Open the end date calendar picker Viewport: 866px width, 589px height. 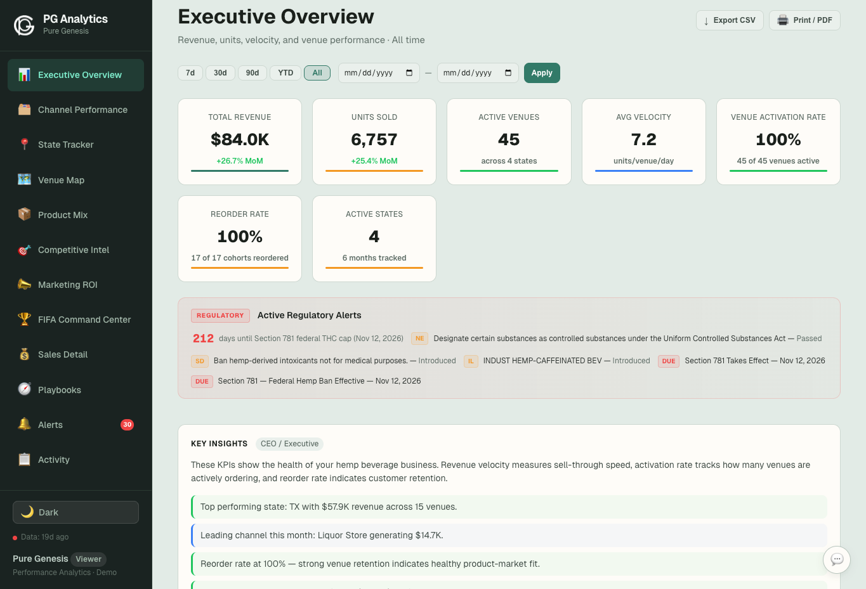pos(507,73)
